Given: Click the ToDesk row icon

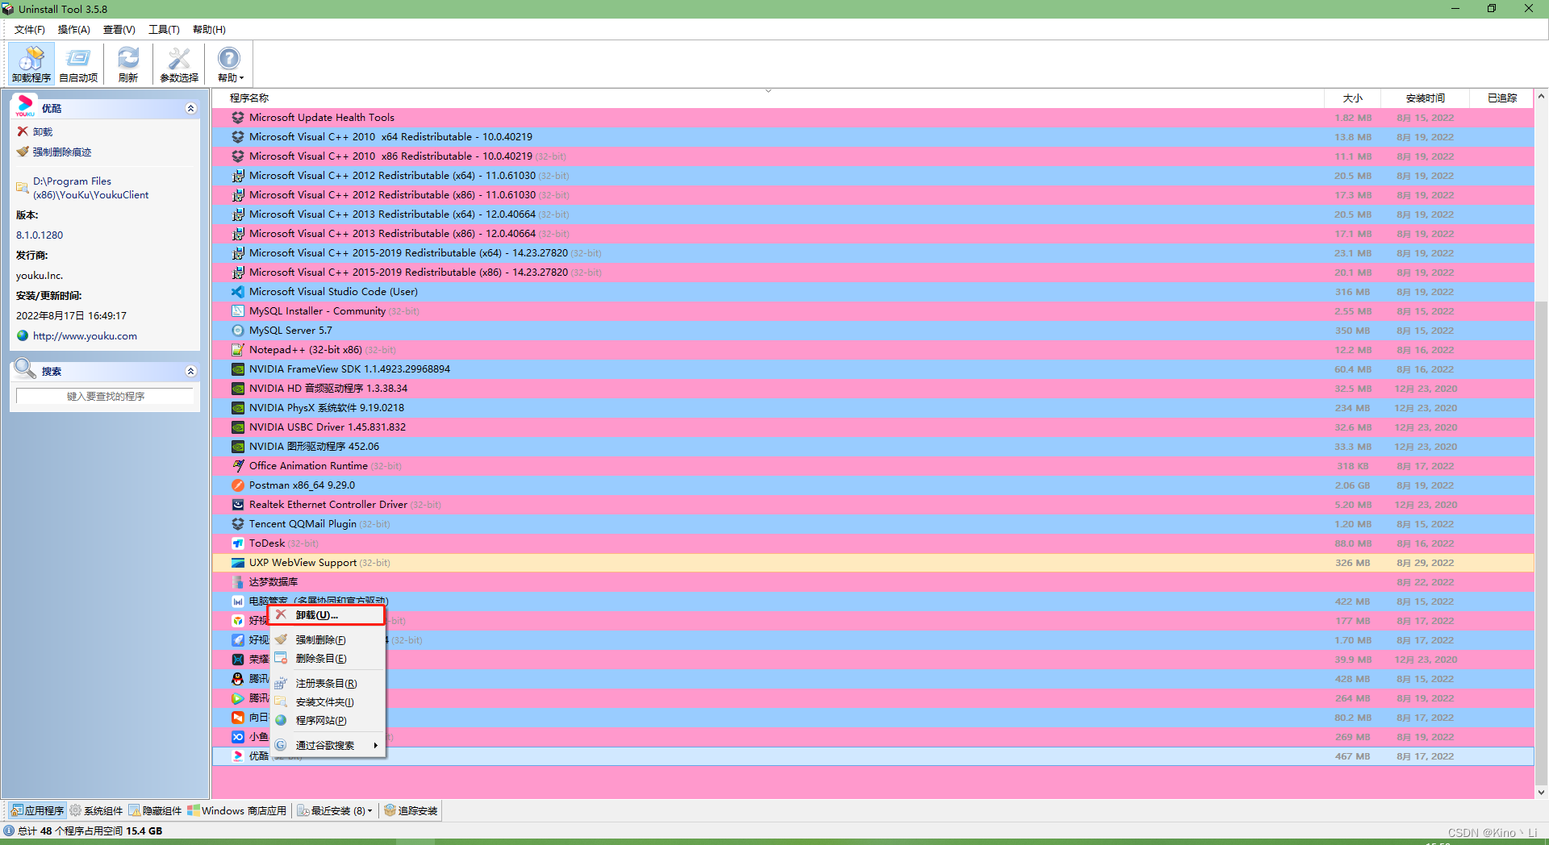Looking at the screenshot, I should tap(238, 543).
